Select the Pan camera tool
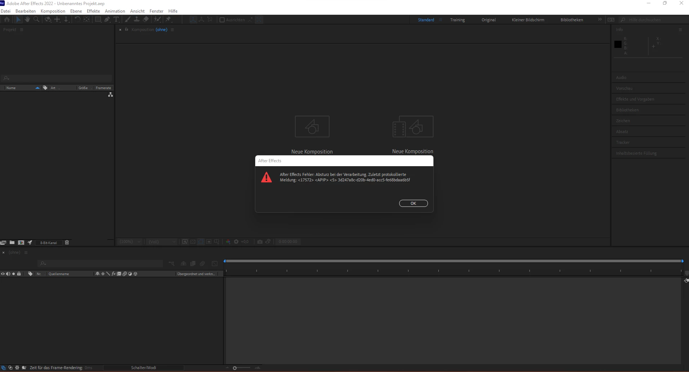Screen dimensions: 689x372 point(57,19)
